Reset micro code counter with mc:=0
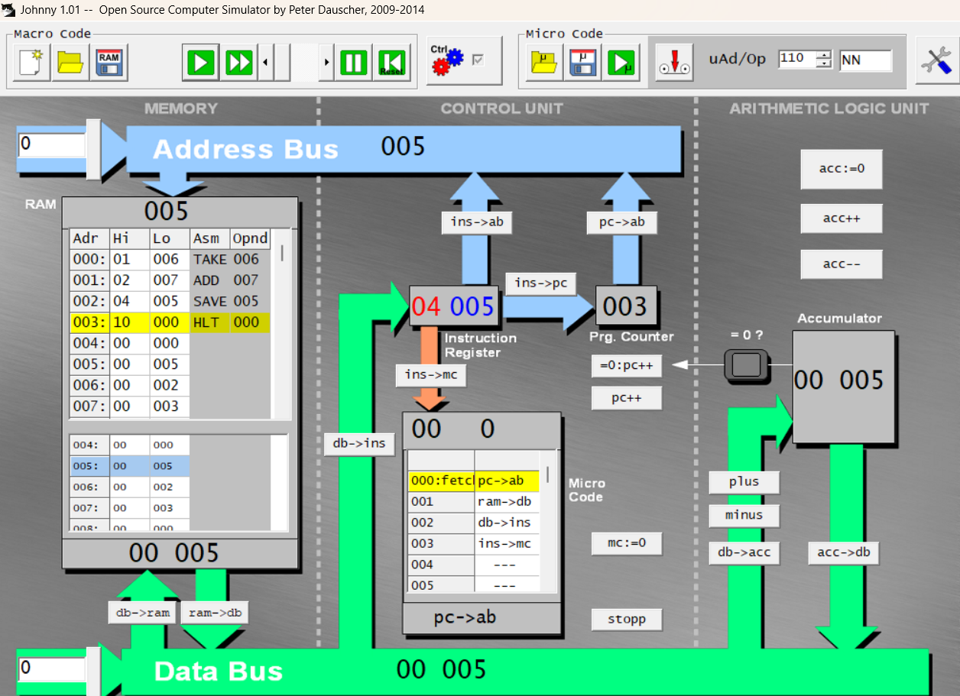 (627, 543)
